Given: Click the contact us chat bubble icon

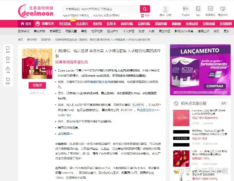Looking at the screenshot, I should [210, 9].
